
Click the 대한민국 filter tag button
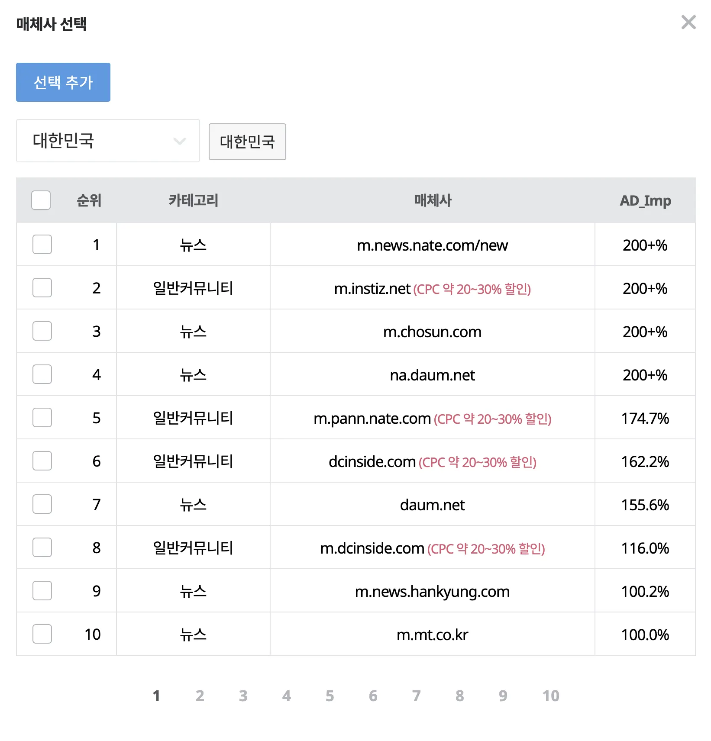247,142
